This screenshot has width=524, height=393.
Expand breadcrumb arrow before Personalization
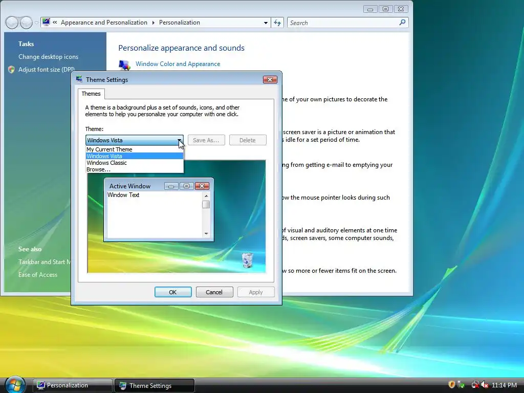(x=154, y=23)
